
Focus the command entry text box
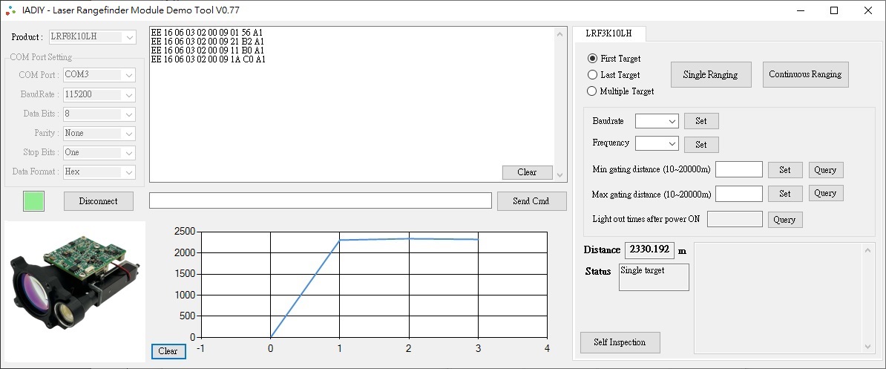tap(320, 201)
